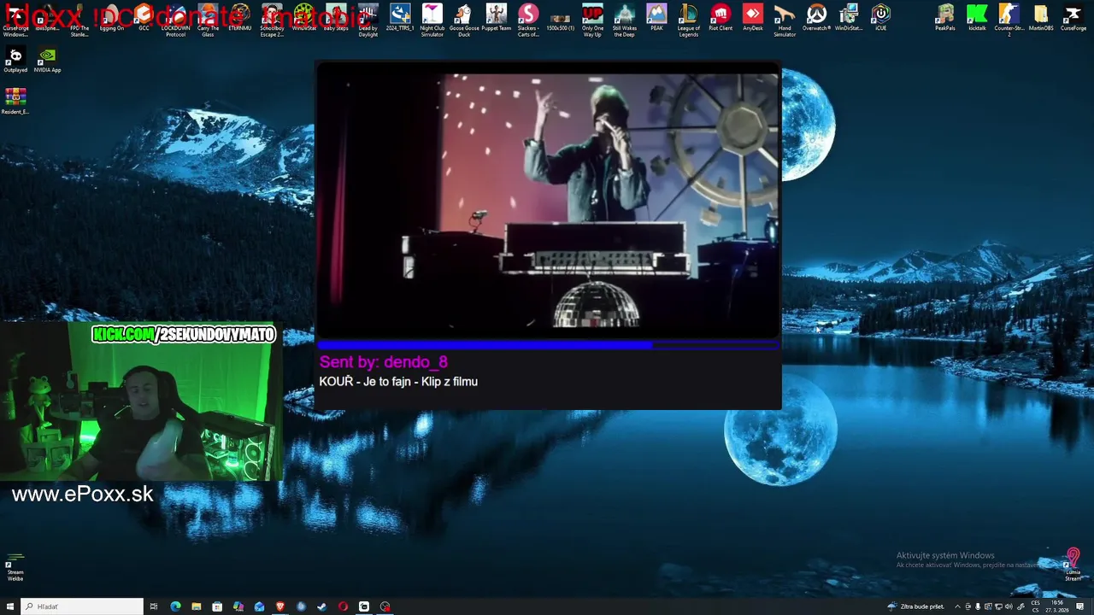
Task: Click the 'Sent by: dendo_8' text
Action: tap(384, 362)
